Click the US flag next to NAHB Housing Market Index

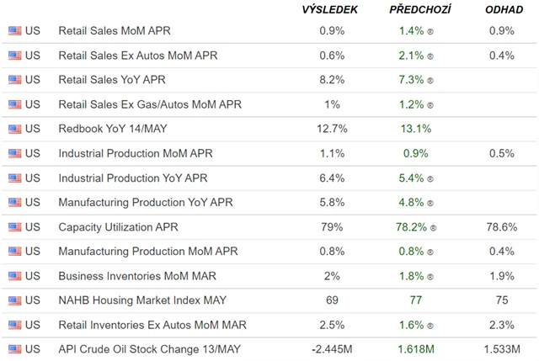point(15,300)
